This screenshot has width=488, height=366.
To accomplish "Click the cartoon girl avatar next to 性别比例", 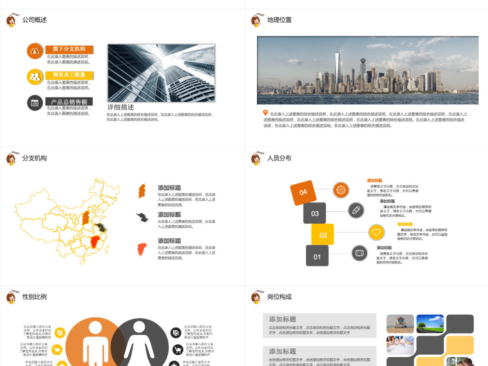I will tap(12, 297).
